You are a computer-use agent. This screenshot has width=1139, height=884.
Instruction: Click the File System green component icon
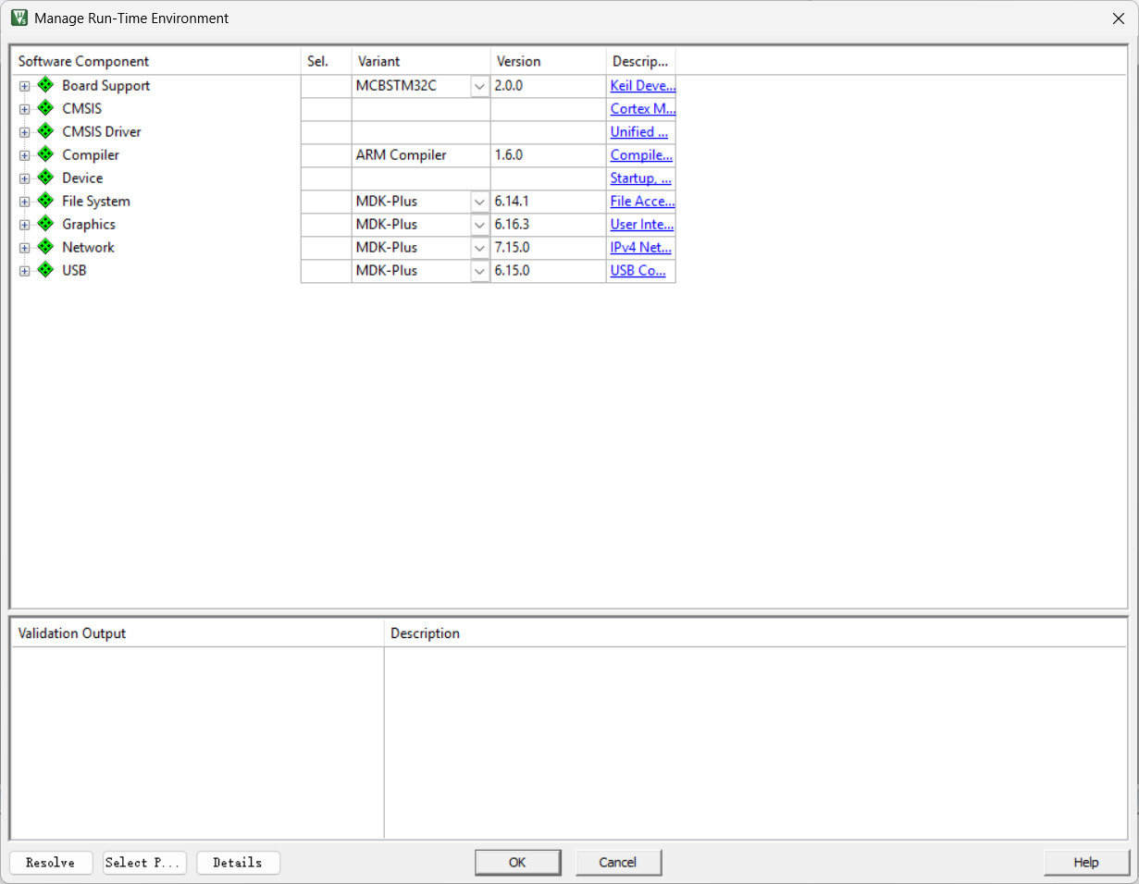coord(46,201)
